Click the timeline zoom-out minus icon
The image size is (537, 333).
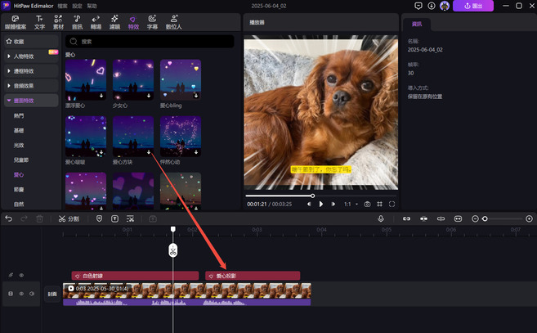click(475, 218)
